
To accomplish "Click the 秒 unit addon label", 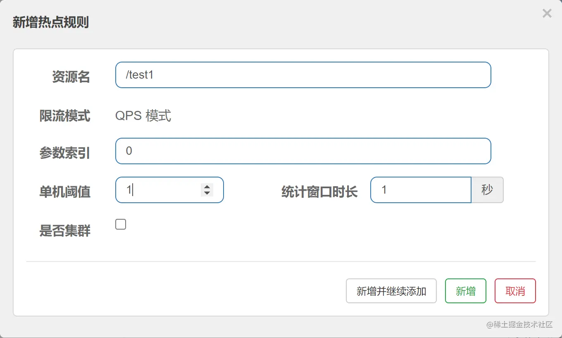I will tap(487, 190).
